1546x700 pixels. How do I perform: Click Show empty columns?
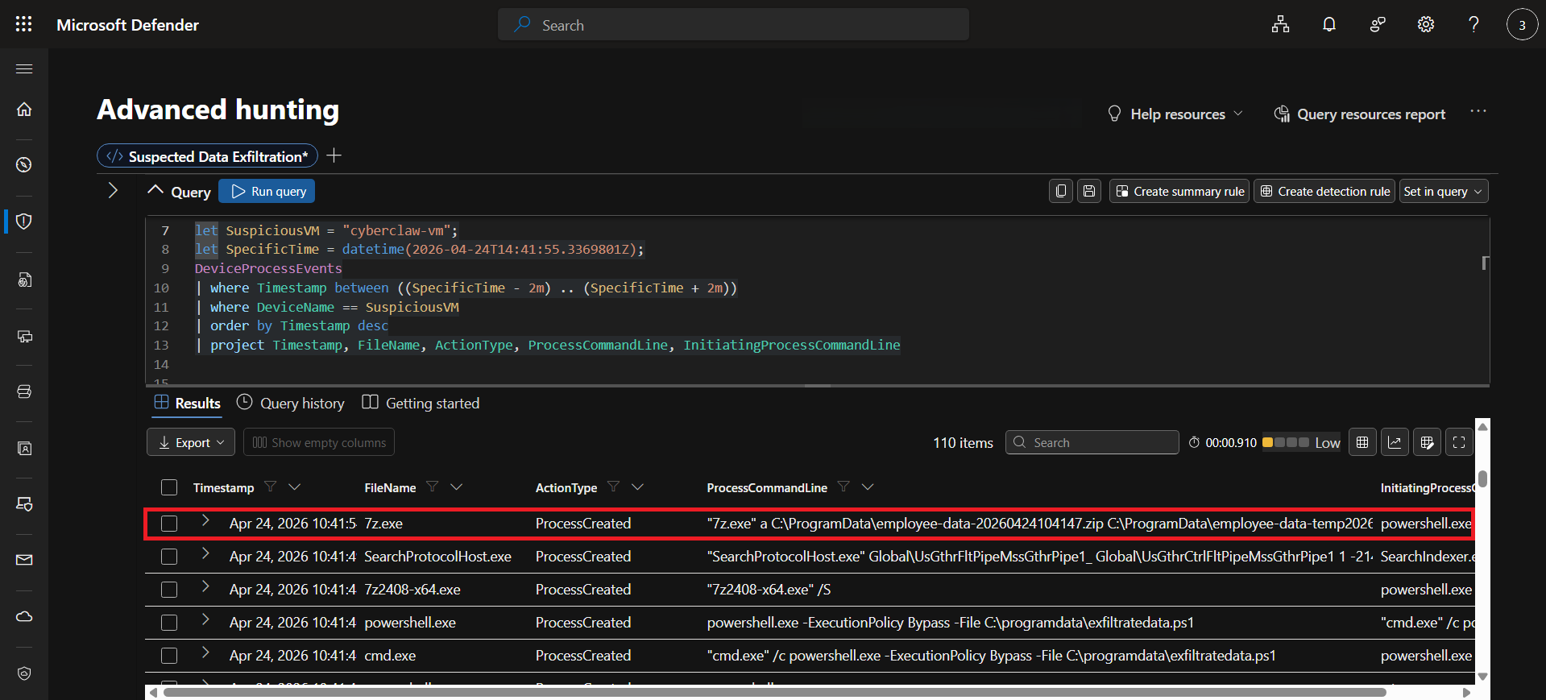pyautogui.click(x=319, y=442)
